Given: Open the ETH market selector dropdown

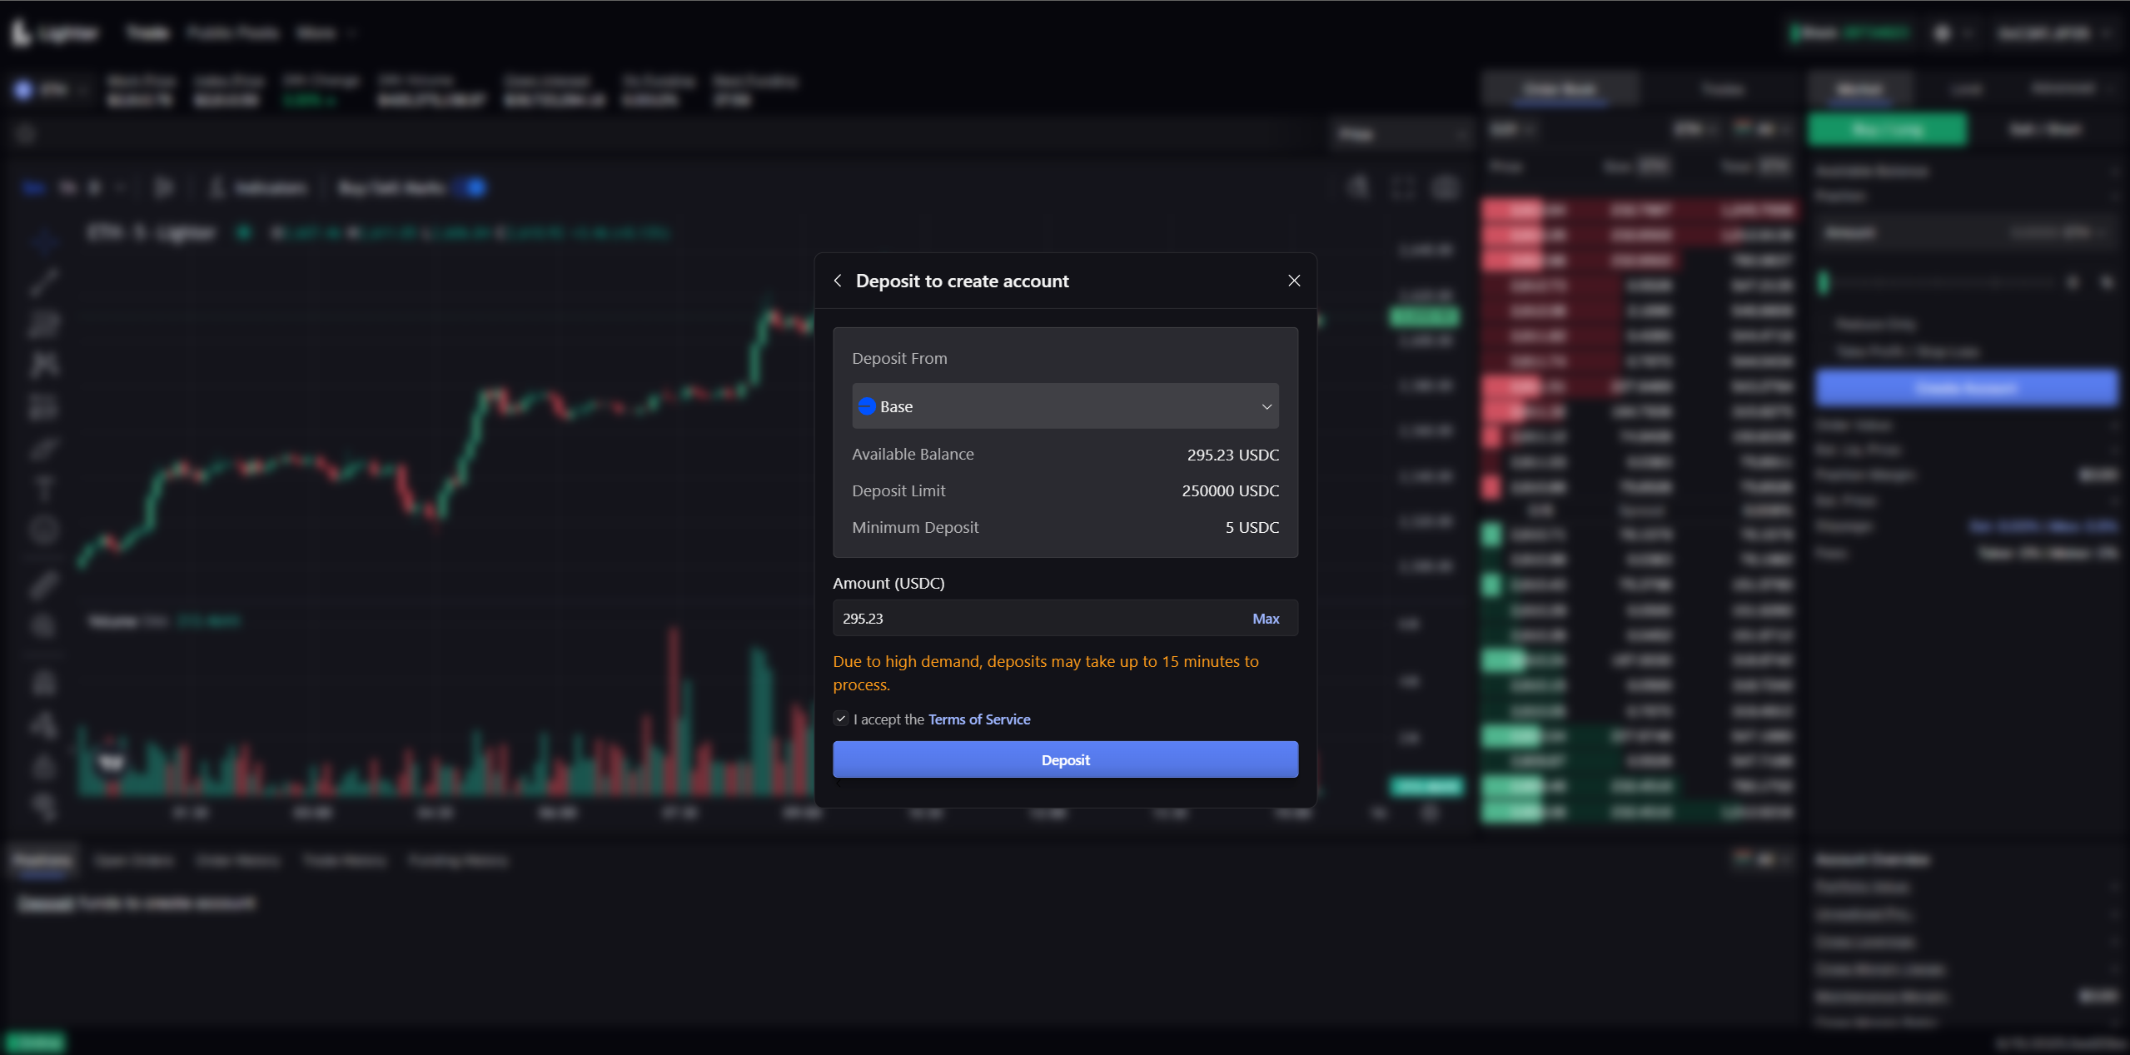Looking at the screenshot, I should tap(52, 90).
